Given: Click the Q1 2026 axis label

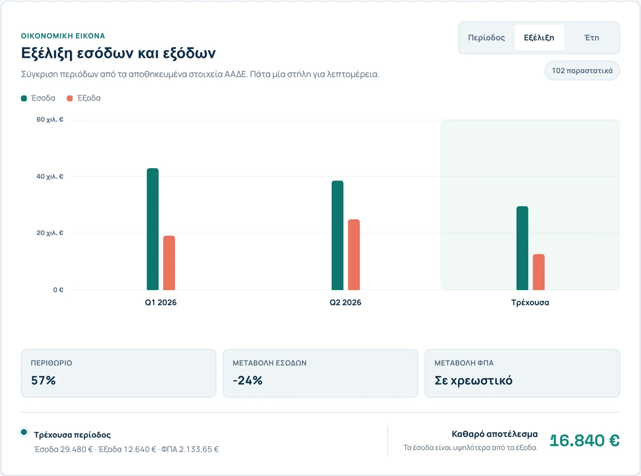Looking at the screenshot, I should (x=161, y=302).
